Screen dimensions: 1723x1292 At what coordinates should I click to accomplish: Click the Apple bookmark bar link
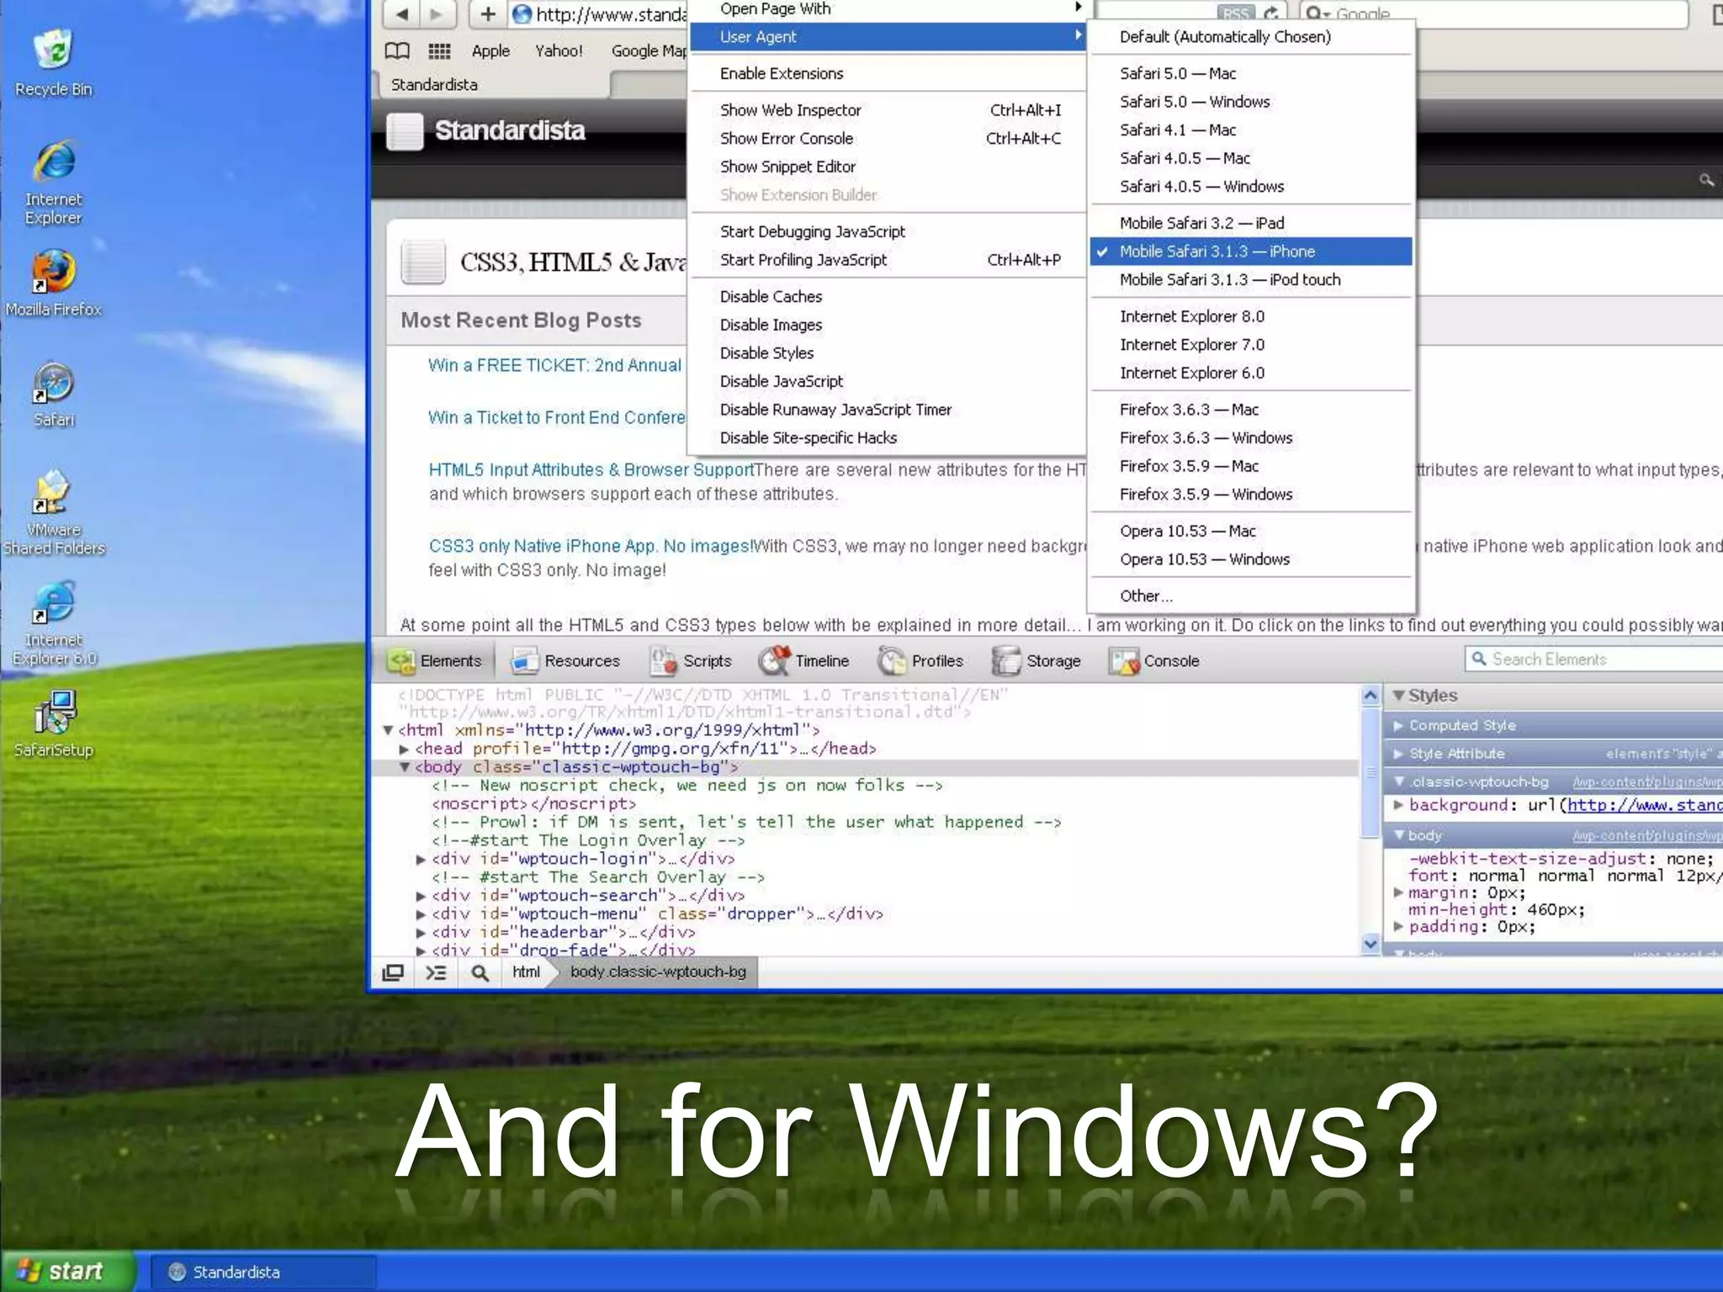point(490,51)
